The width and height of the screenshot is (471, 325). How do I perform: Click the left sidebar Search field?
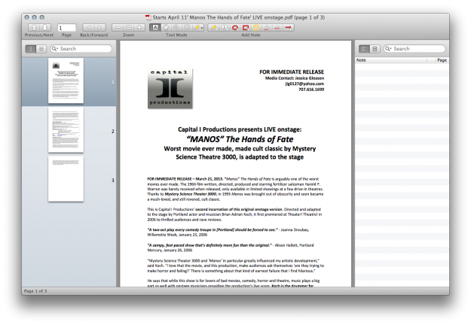point(81,49)
